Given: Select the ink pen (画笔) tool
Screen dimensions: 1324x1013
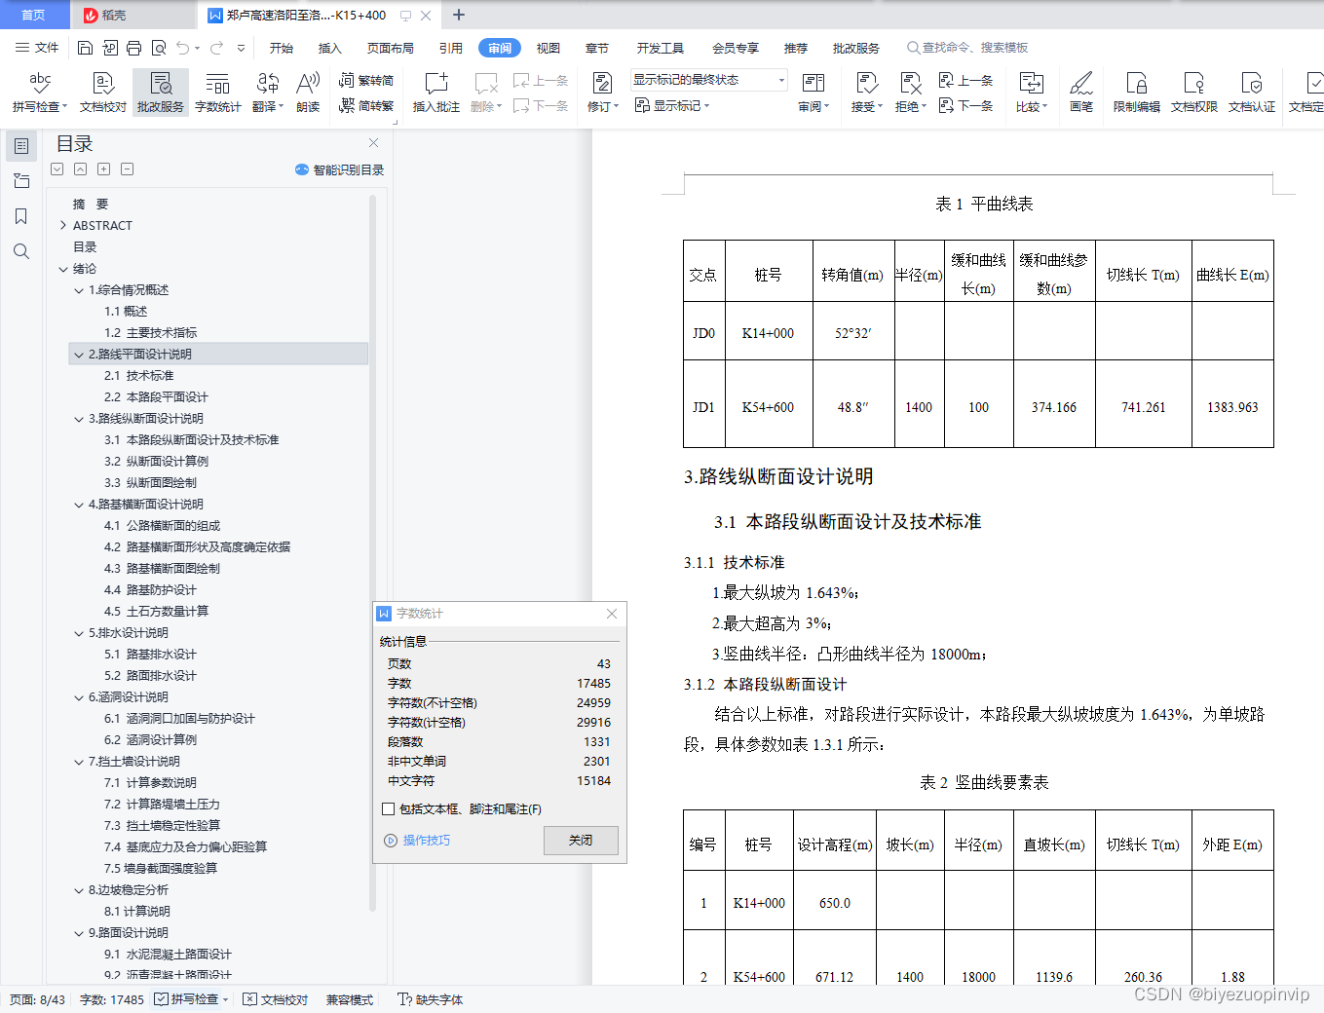Looking at the screenshot, I should [x=1081, y=93].
